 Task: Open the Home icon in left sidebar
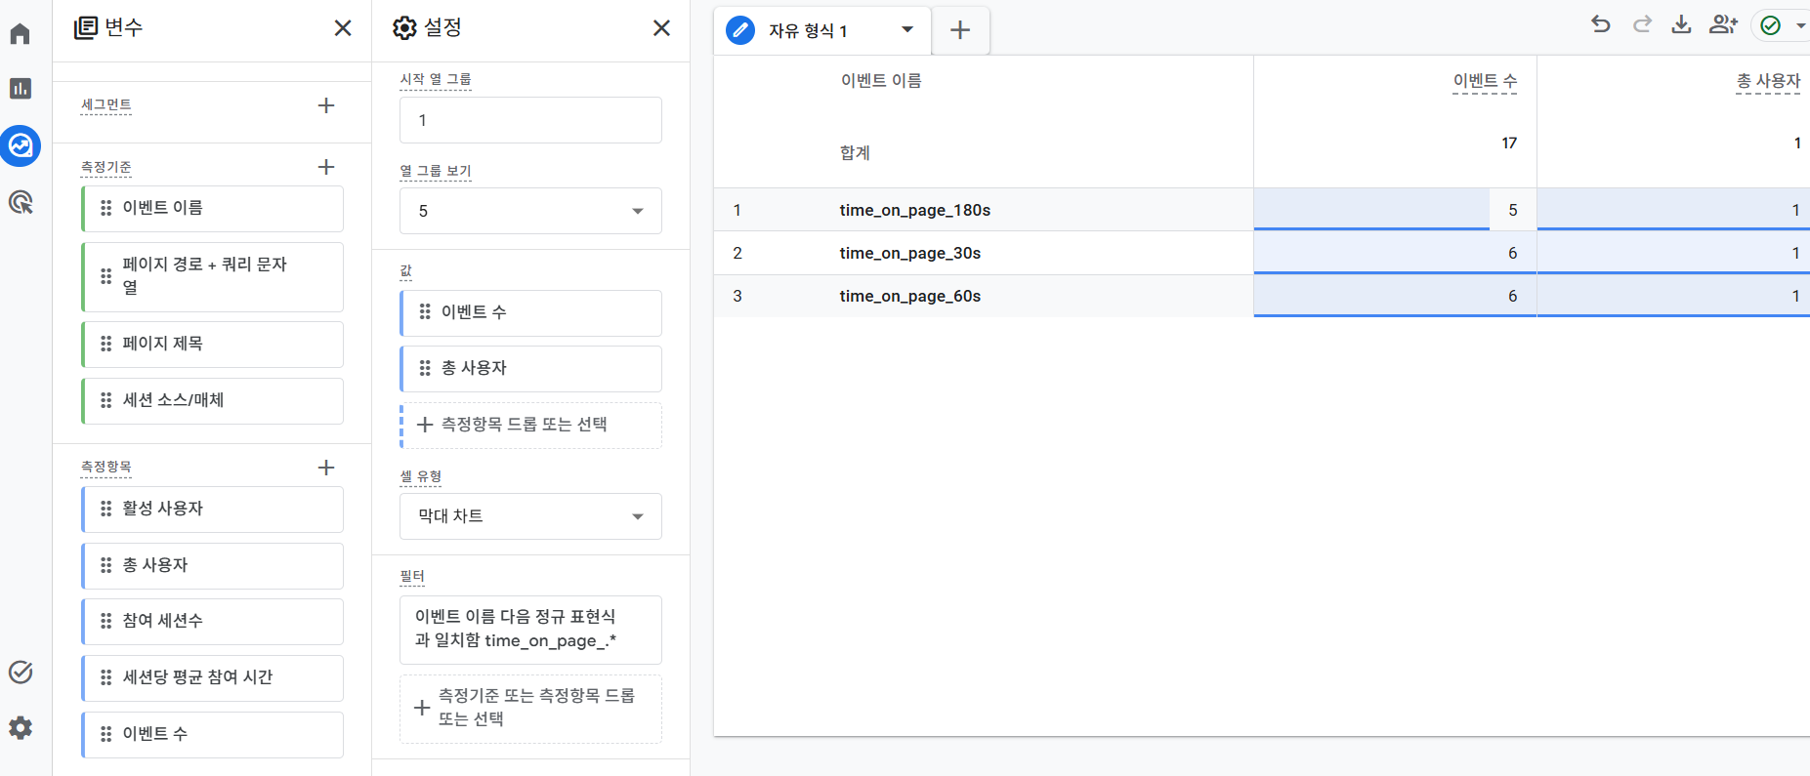coord(21,34)
